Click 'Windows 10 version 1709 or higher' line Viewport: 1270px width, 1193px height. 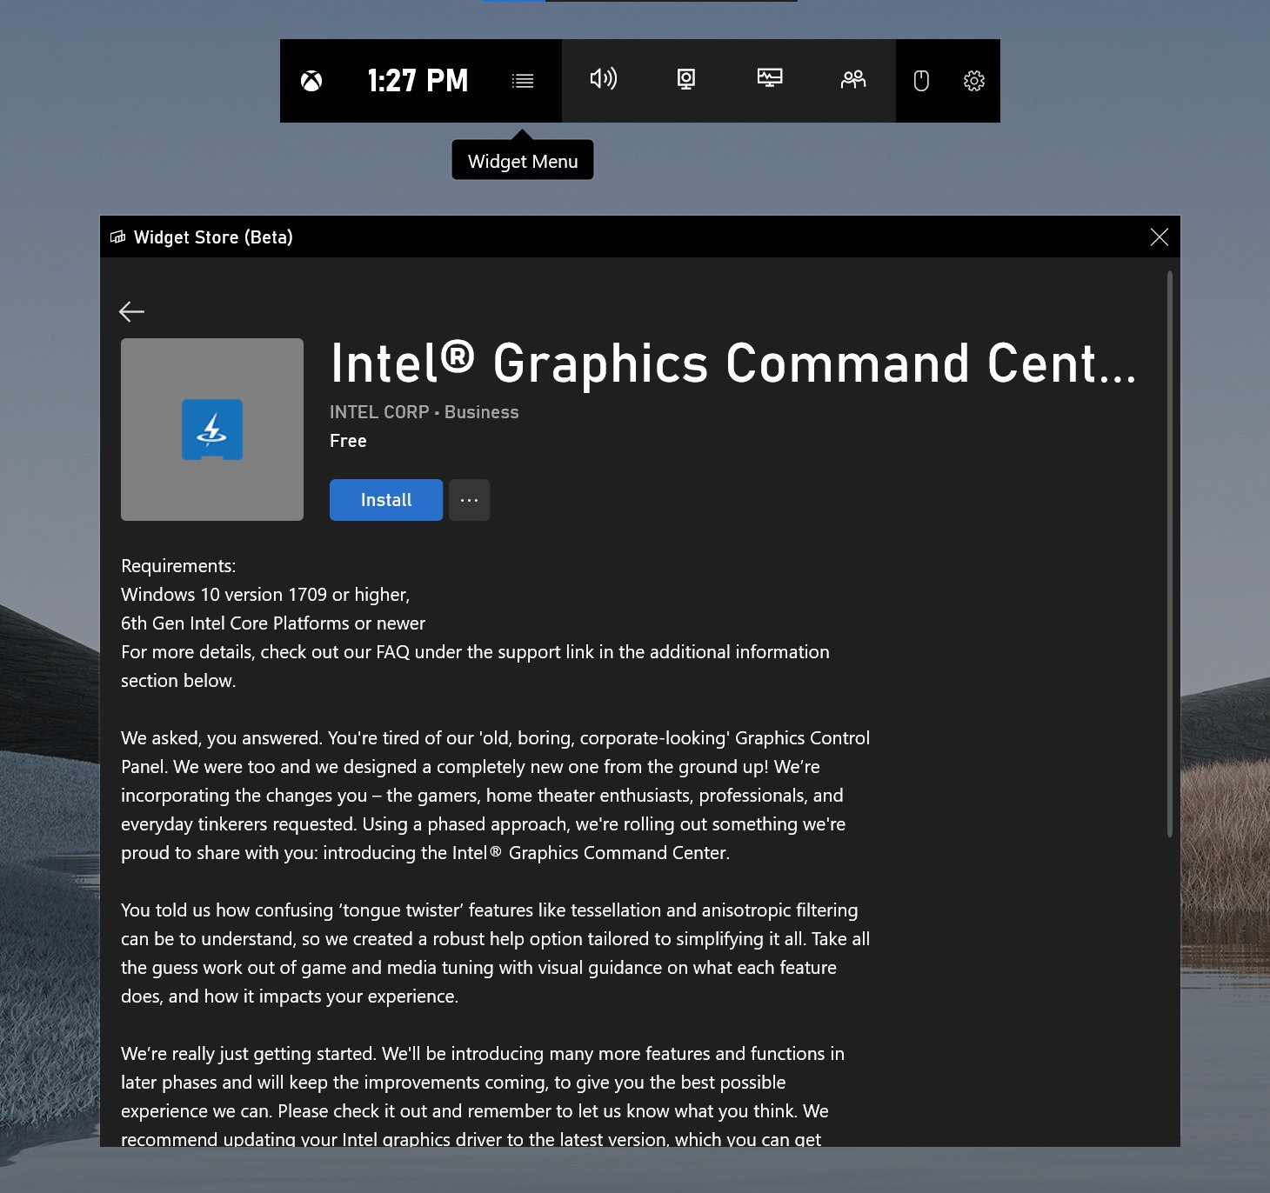(x=265, y=595)
